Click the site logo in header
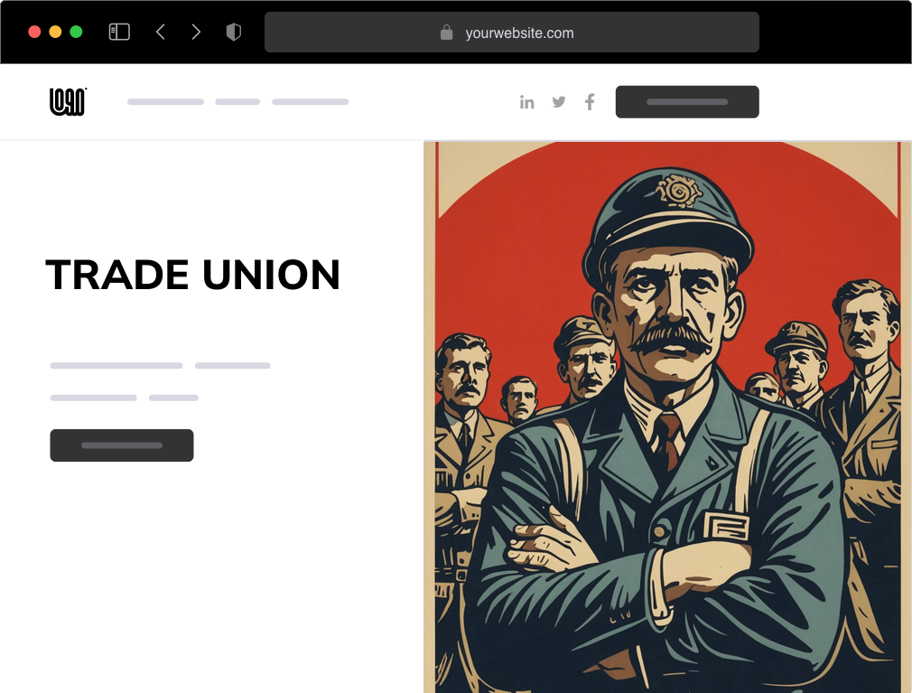Viewport: 912px width, 693px height. coord(68,102)
